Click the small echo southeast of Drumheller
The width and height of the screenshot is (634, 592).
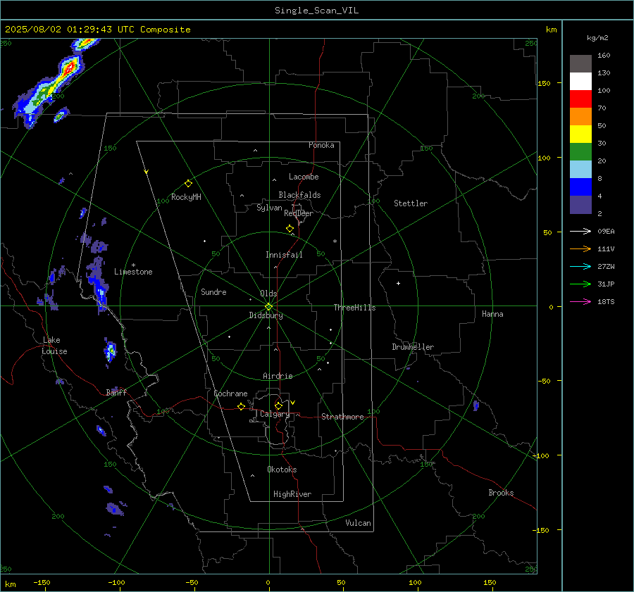coord(476,405)
